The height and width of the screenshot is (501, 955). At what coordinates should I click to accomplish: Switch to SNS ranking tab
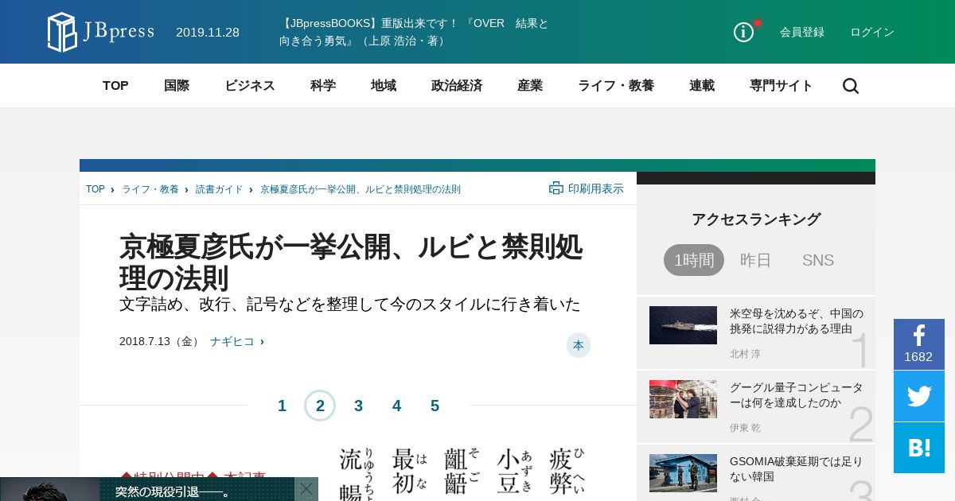[818, 260]
